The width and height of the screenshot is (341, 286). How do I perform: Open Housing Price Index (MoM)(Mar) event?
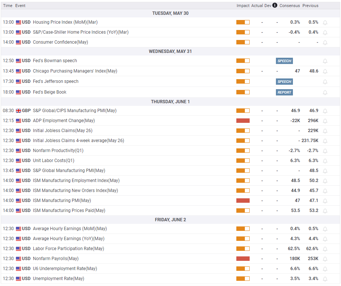click(x=65, y=22)
